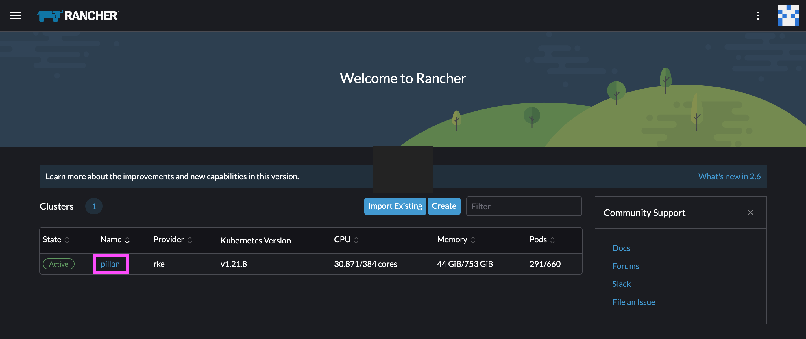Click the Create cluster button
This screenshot has height=339, width=806.
tap(444, 206)
